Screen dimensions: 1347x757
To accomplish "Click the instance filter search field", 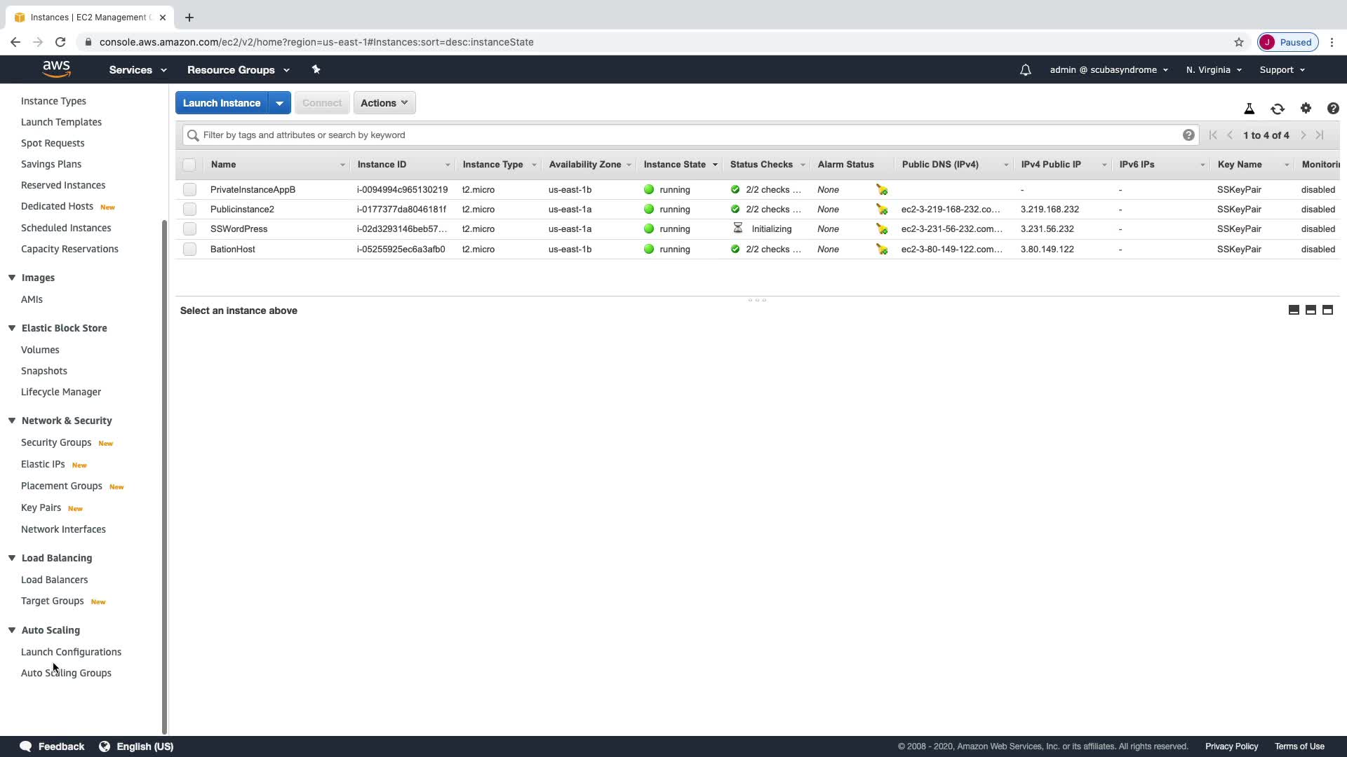I will click(x=688, y=135).
